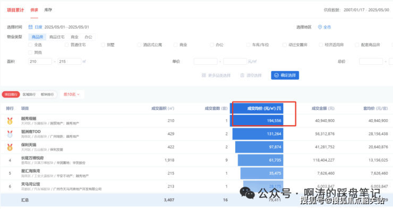The image size is (393, 209).
Task: Click the maximum 单价 input field
Action: point(235,62)
